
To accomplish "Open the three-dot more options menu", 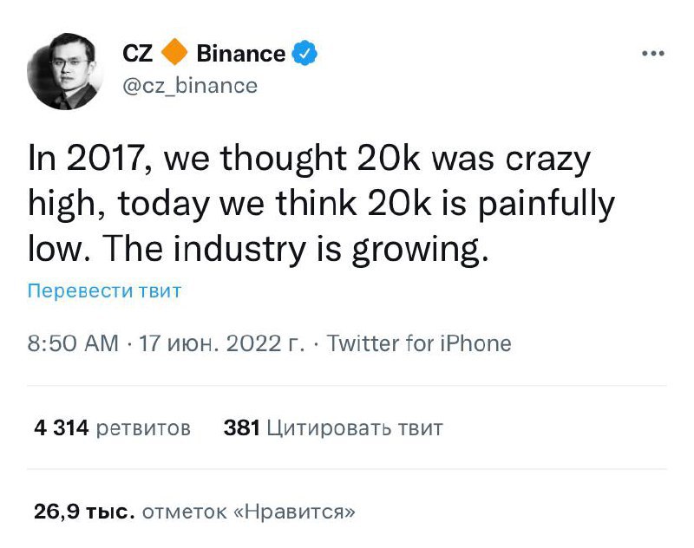I will [x=651, y=54].
